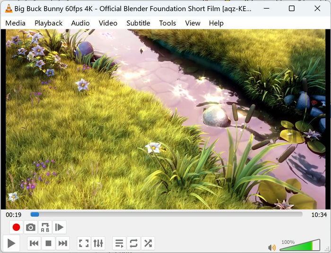The image size is (331, 253).
Task: Advance frame by frame
Action: click(60, 227)
